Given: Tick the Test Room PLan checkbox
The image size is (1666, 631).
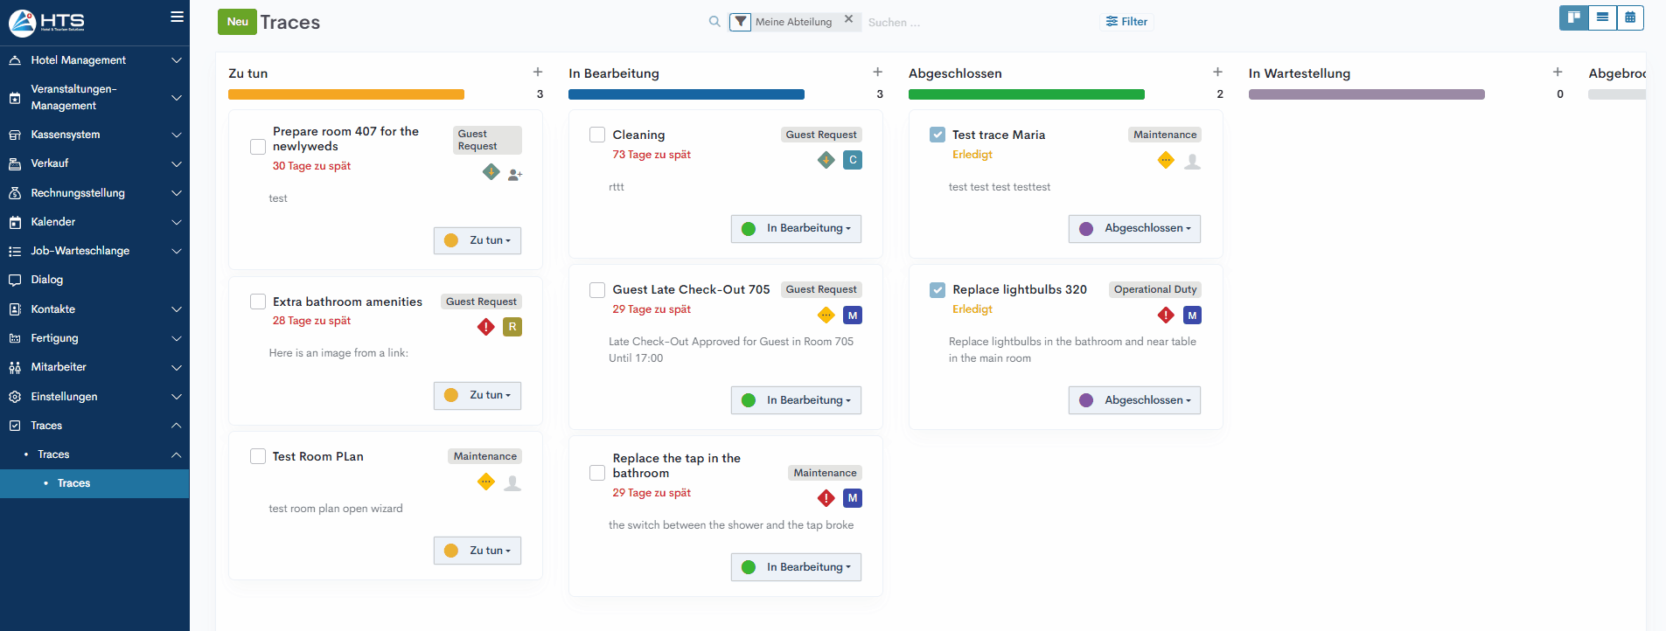Looking at the screenshot, I should tap(258, 456).
